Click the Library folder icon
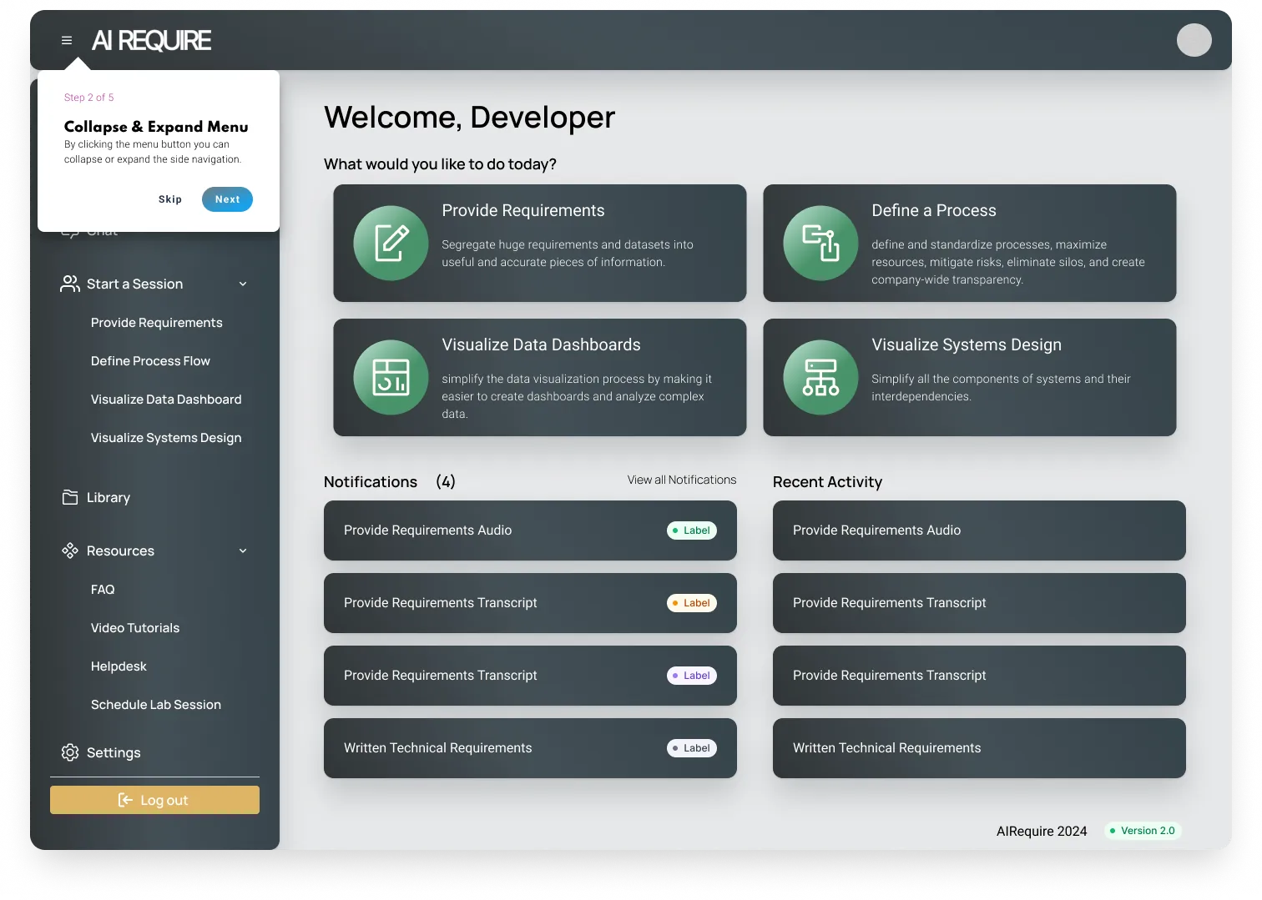This screenshot has width=1262, height=900. point(70,497)
